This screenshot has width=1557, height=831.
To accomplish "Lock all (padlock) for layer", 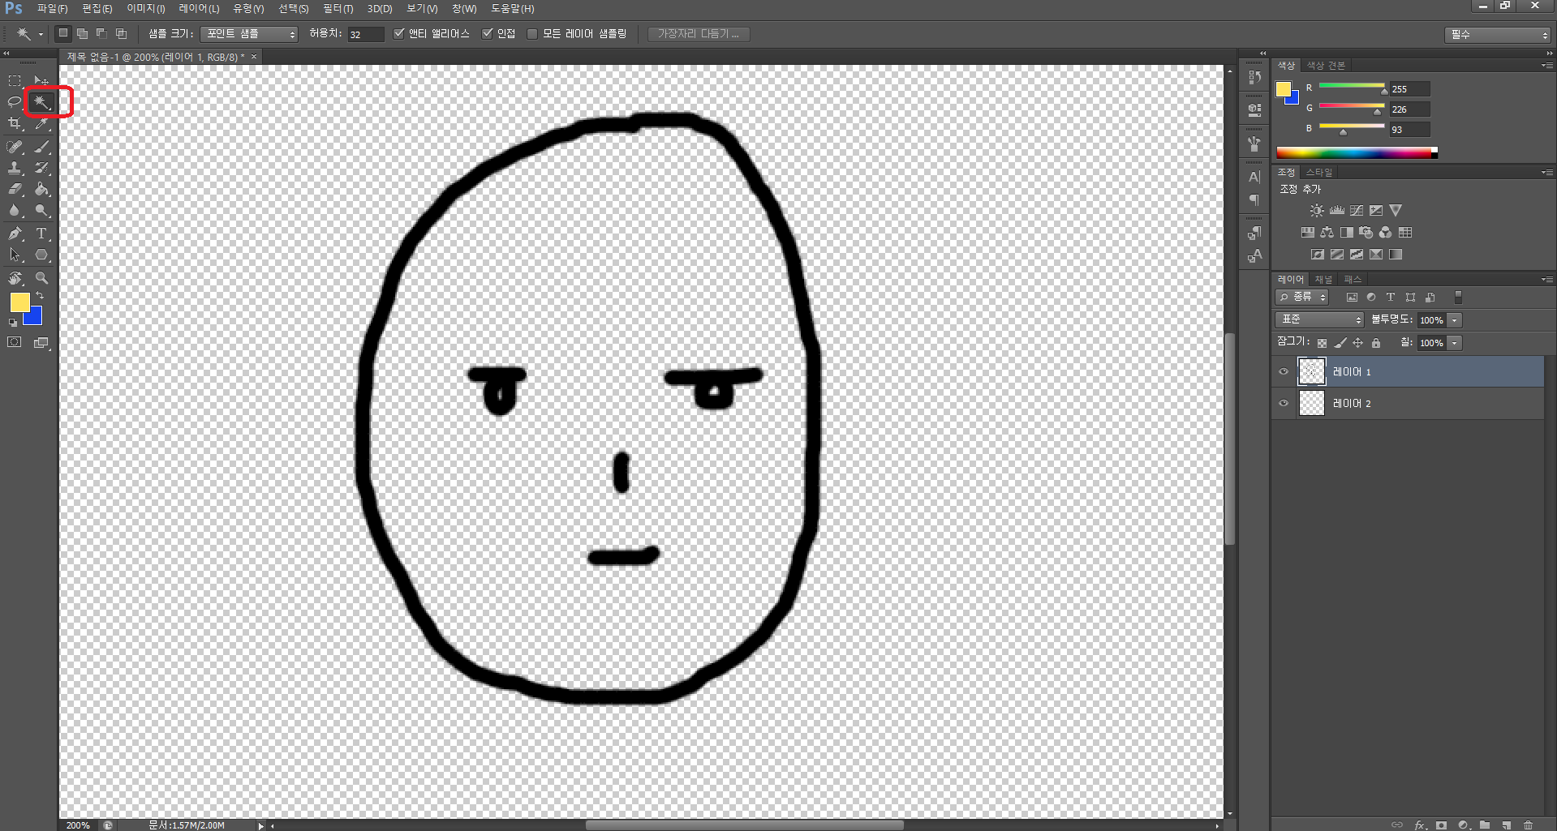I will pyautogui.click(x=1376, y=343).
